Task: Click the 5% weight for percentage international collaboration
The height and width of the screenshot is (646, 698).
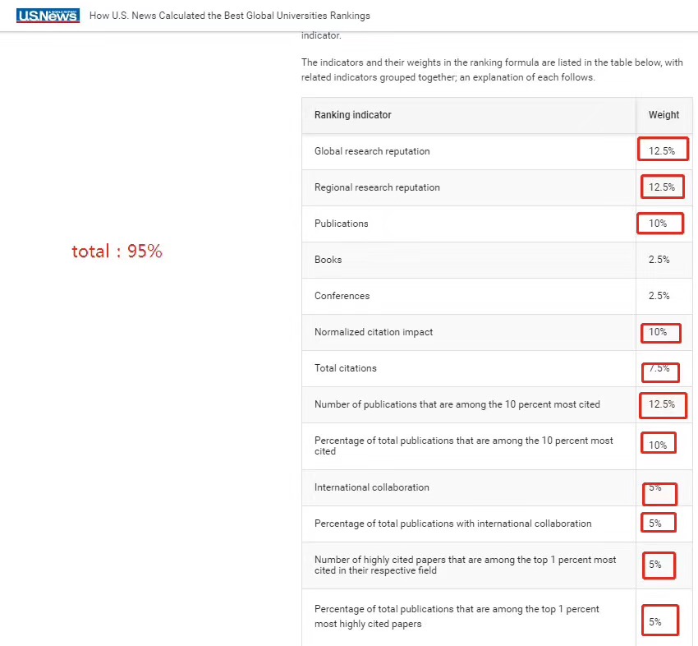Action: coord(654,524)
